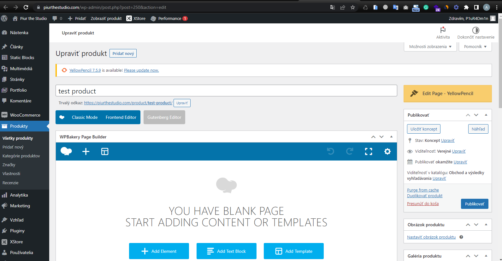Screen dimensions: 502x261
Task: Redo the WPBakery change
Action: point(350,151)
